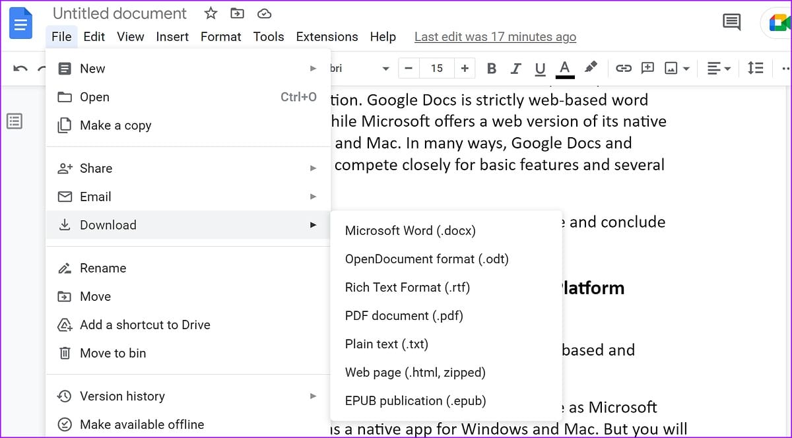Open the text color picker

click(565, 69)
